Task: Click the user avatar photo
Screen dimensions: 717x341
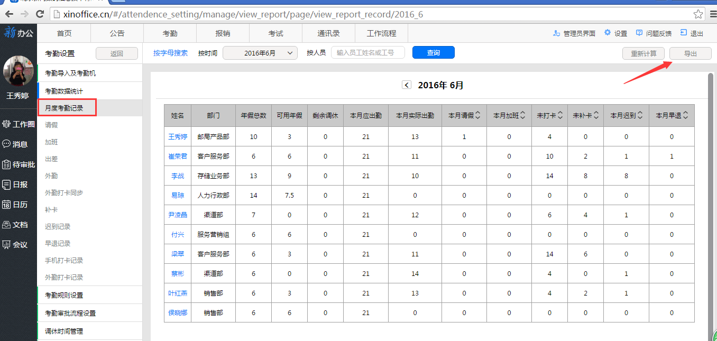Action: (x=19, y=71)
